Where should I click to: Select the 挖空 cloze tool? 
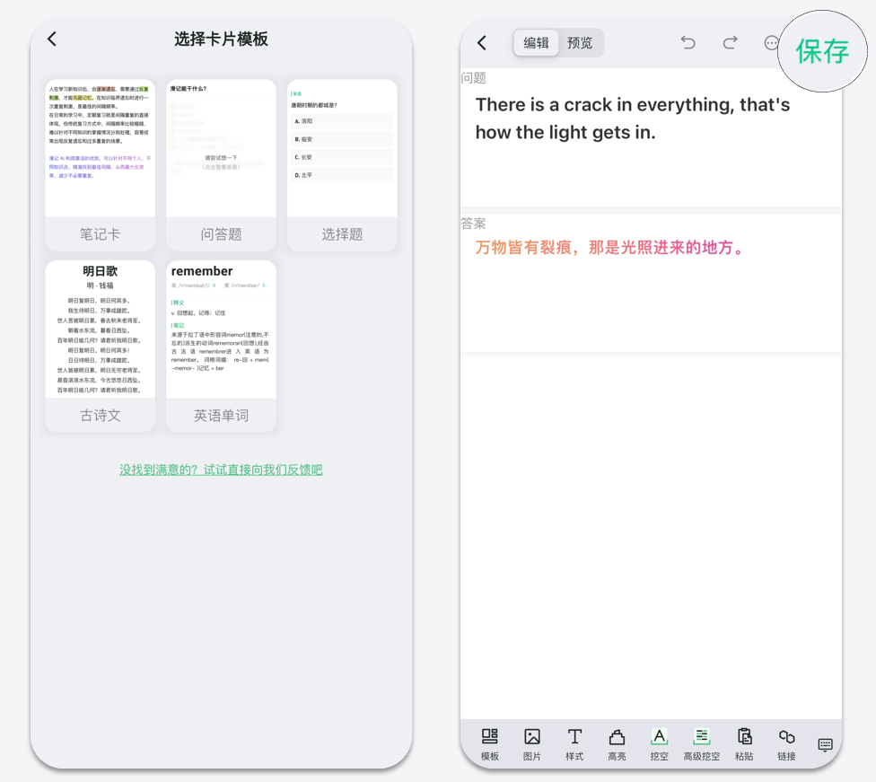tap(659, 743)
